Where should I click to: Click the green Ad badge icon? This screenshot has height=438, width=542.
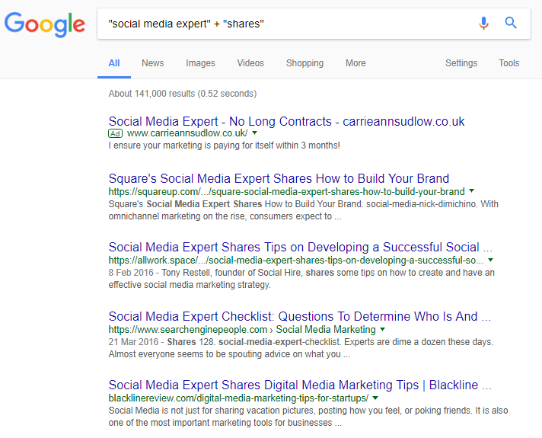coord(116,133)
